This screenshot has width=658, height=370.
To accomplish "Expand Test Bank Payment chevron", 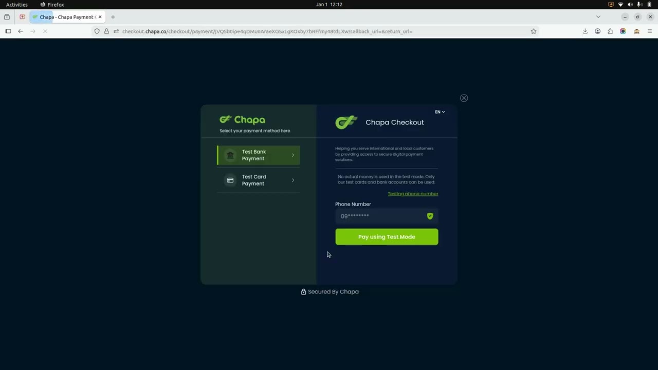I will point(293,155).
